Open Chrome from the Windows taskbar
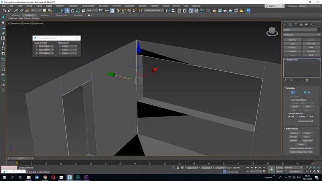The image size is (322, 181). coord(45,177)
